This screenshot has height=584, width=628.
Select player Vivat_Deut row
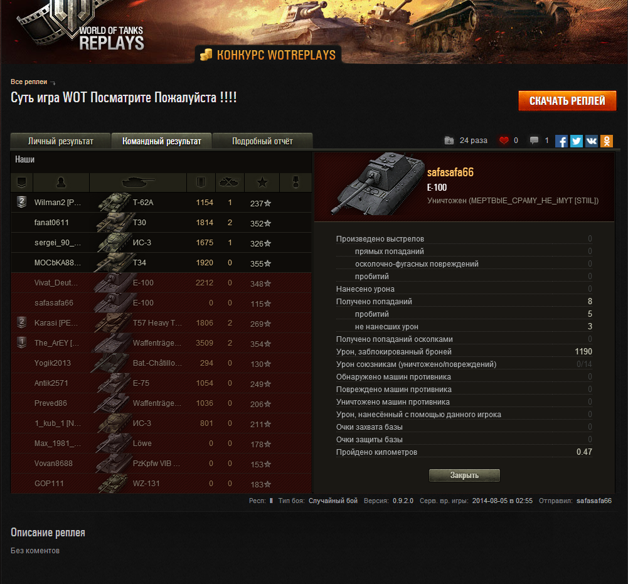pyautogui.click(x=161, y=283)
